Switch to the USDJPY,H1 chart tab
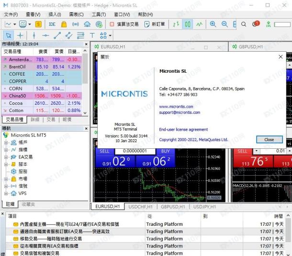Image resolution: width=292 pixels, height=256 pixels. pyautogui.click(x=204, y=207)
